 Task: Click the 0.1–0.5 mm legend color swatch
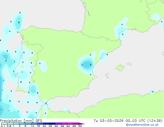pyautogui.click(x=4, y=124)
